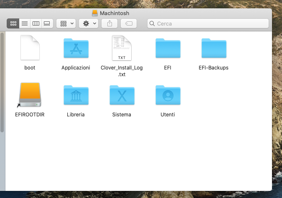Image resolution: width=282 pixels, height=198 pixels.
Task: Click the boot file name label
Action: coord(30,68)
